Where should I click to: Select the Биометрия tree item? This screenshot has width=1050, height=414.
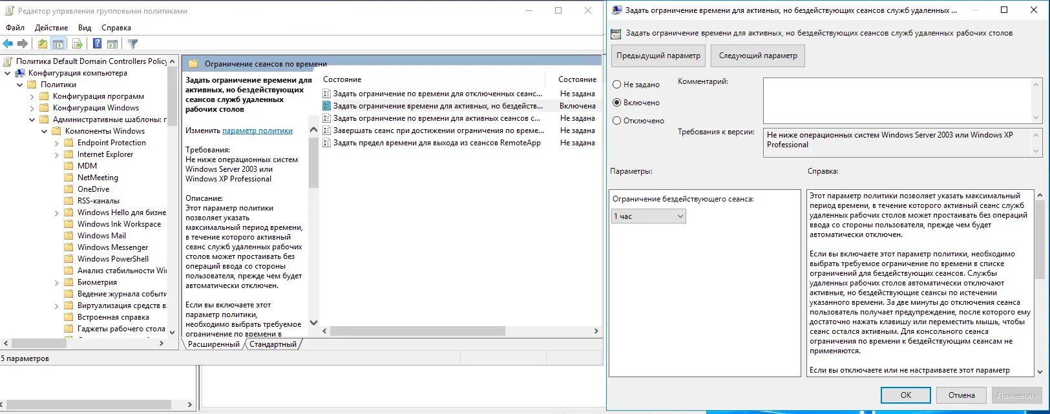97,282
